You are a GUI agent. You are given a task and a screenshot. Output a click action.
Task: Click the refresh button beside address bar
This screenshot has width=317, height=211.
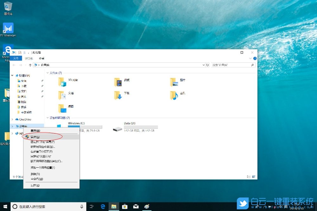208,65
